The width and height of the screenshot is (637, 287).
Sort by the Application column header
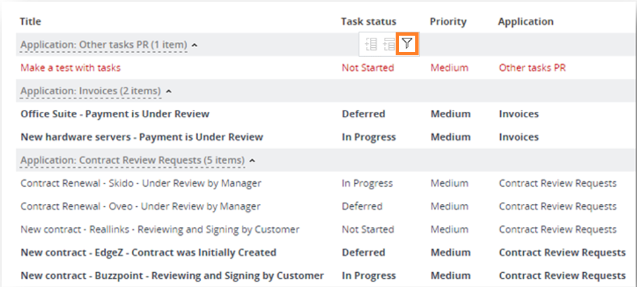[526, 22]
